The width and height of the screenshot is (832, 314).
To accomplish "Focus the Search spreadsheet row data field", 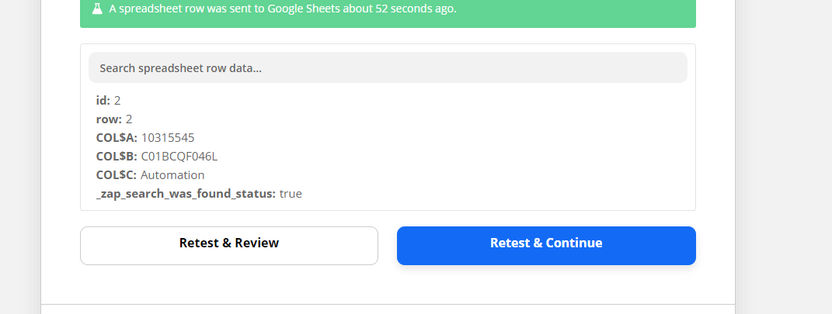I will pos(388,67).
